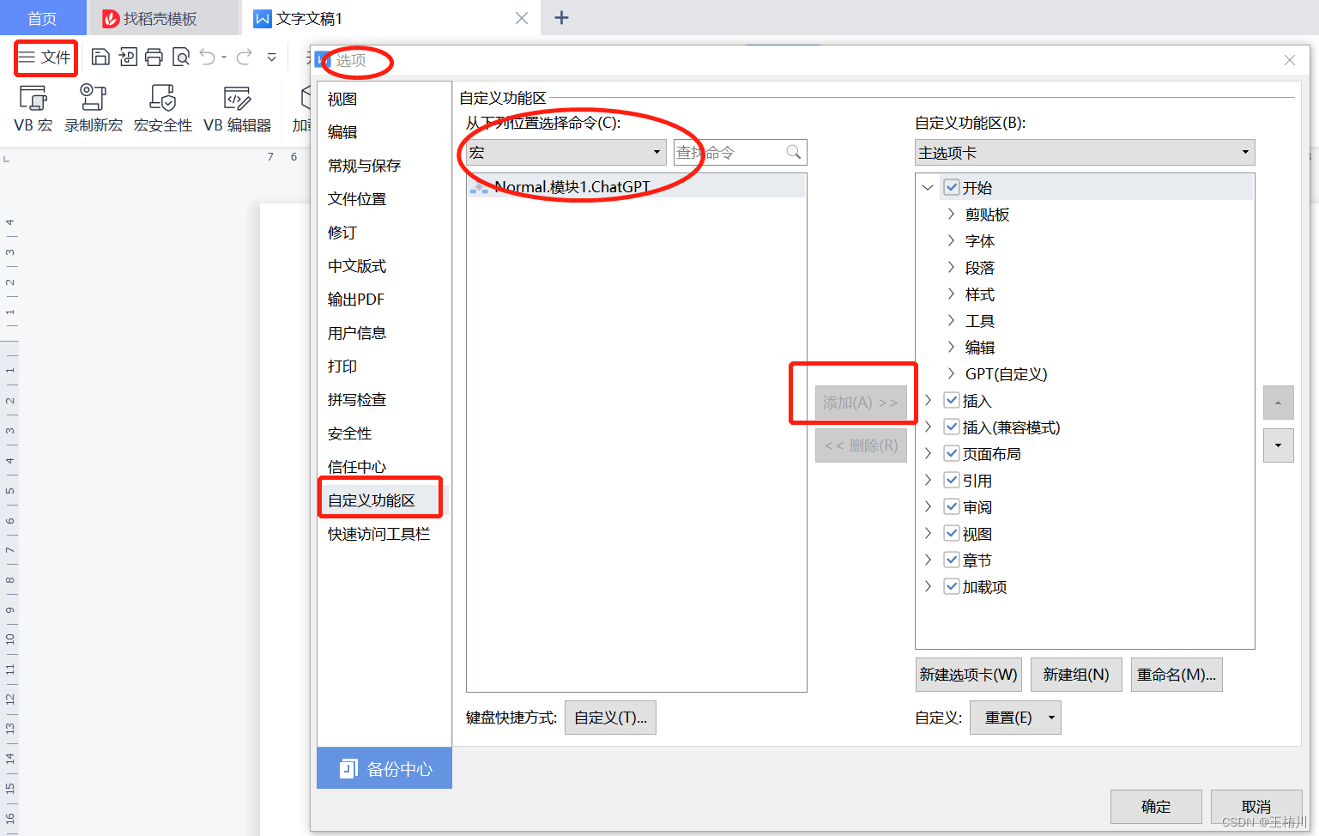Open the 备份中心 button

pos(384,768)
